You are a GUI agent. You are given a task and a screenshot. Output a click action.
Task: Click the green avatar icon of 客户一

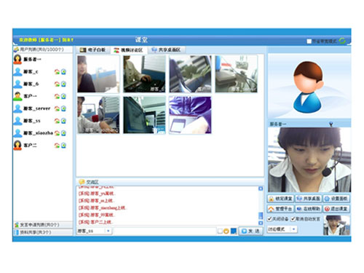point(17,96)
